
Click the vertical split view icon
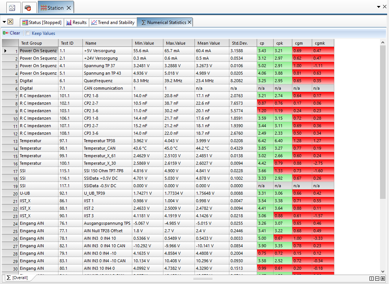pyautogui.click(x=371, y=278)
